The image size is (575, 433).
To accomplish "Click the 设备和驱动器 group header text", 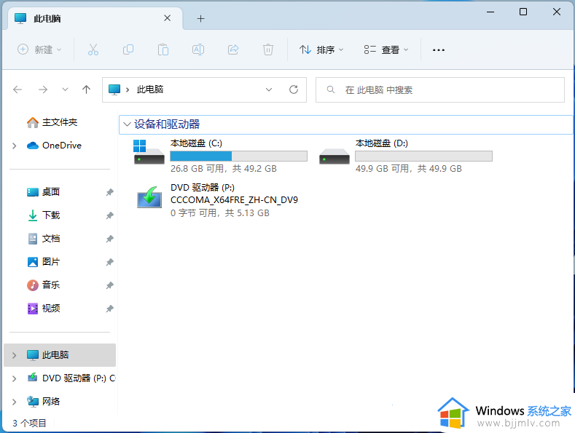I will tap(167, 124).
